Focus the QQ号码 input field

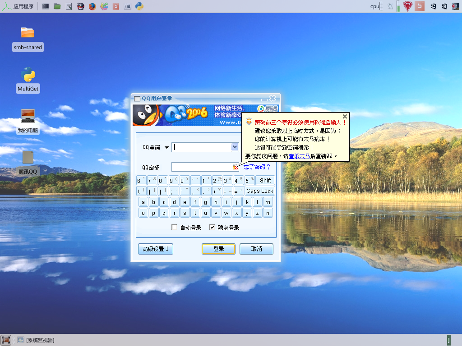click(202, 147)
